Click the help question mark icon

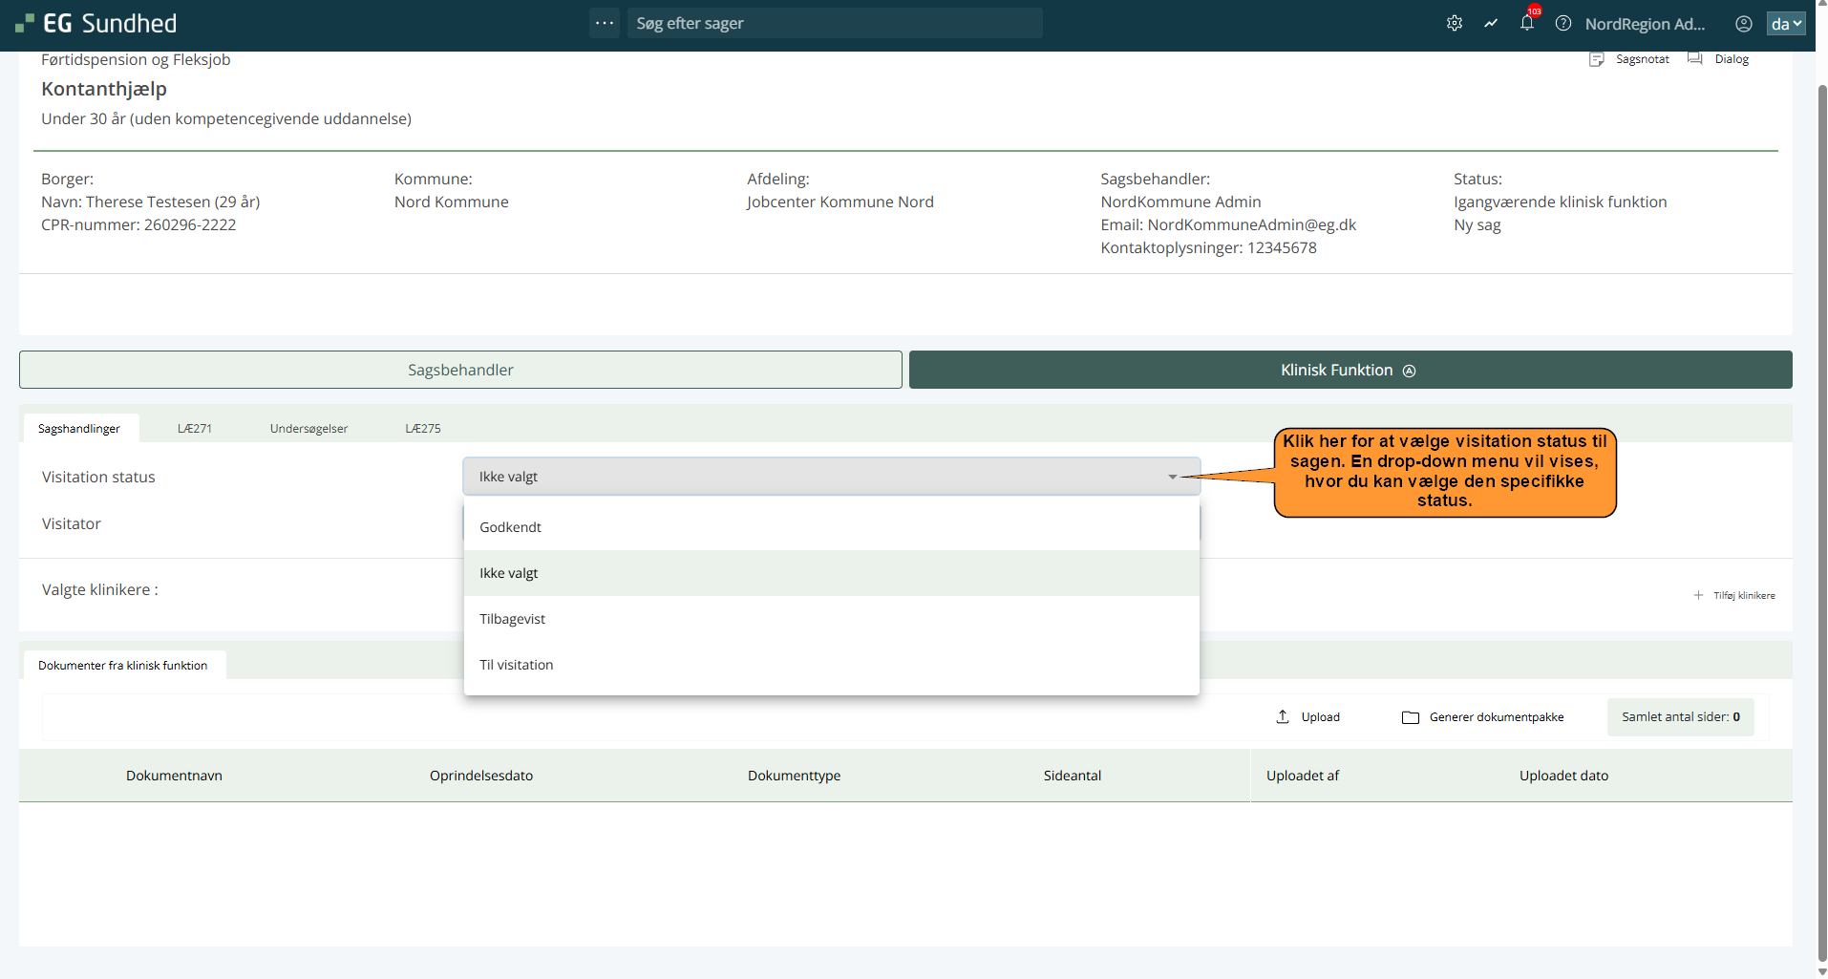tap(1562, 24)
